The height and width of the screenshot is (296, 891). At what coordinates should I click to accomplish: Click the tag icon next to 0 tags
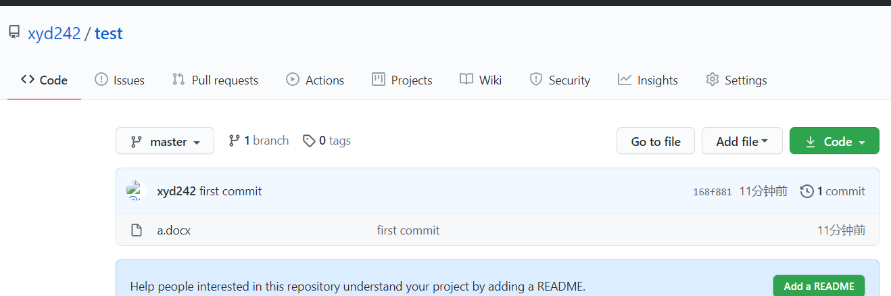coord(309,141)
